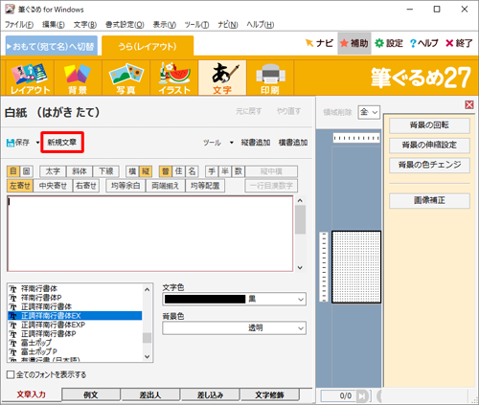
Task: Open the 書式設定 menu
Action: (125, 25)
